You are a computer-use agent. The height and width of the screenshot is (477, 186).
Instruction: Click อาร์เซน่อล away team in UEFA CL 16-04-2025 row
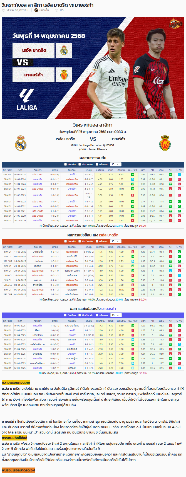point(72,275)
